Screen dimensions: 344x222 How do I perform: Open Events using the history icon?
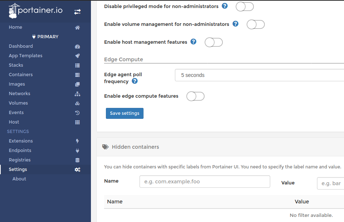click(77, 112)
